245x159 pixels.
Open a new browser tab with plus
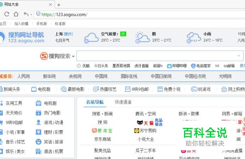coord(59,5)
